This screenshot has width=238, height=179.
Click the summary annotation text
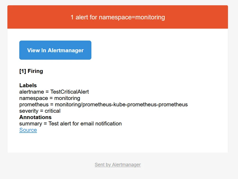[x=70, y=124]
